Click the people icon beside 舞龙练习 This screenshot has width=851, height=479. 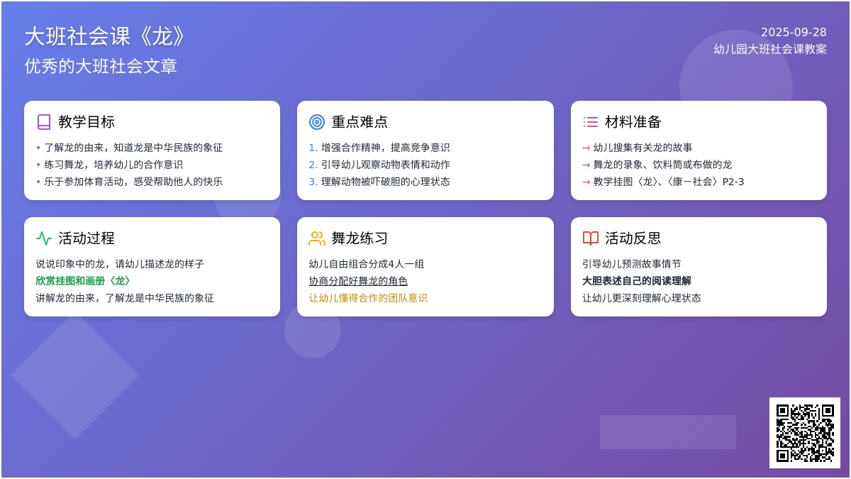click(317, 238)
